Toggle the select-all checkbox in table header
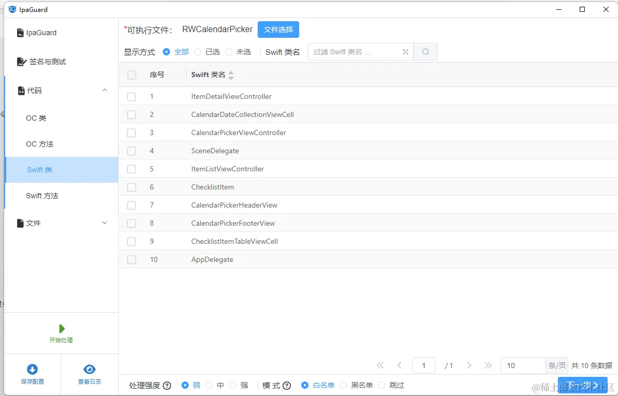The image size is (618, 396). tap(131, 75)
